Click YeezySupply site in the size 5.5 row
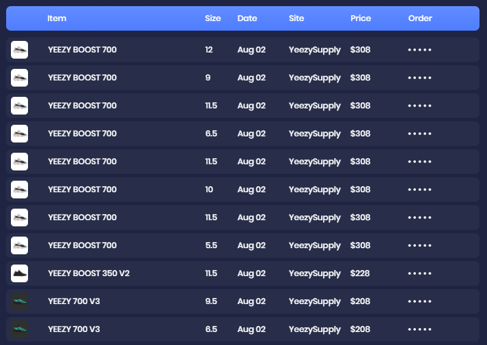 click(x=315, y=245)
